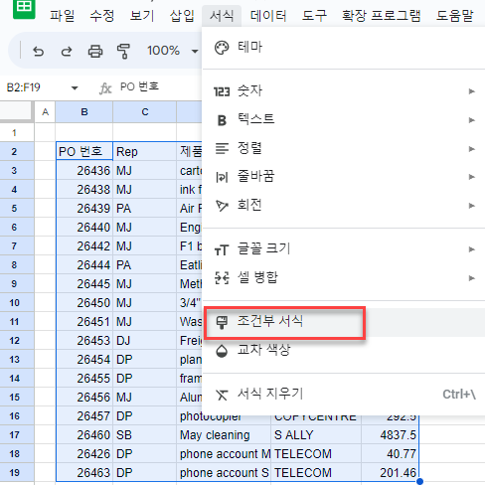Screen dimensions: 485x485
Task: Open the 보기 menu
Action: pos(142,16)
